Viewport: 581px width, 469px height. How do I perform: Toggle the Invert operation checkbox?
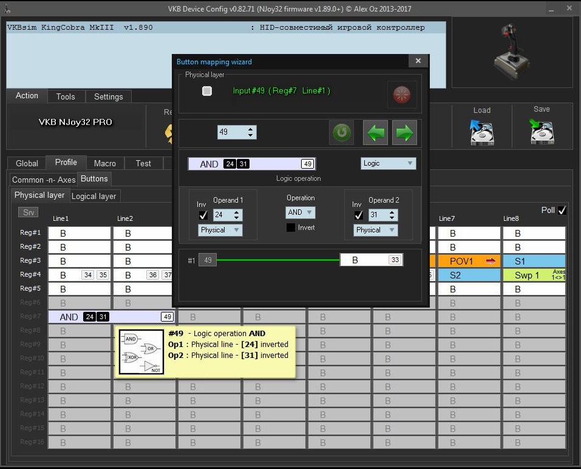291,228
